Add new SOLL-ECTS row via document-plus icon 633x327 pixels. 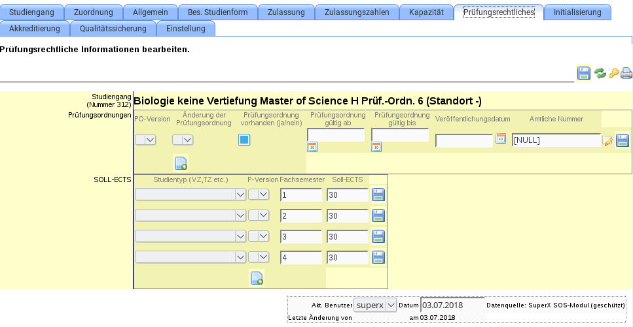click(257, 278)
